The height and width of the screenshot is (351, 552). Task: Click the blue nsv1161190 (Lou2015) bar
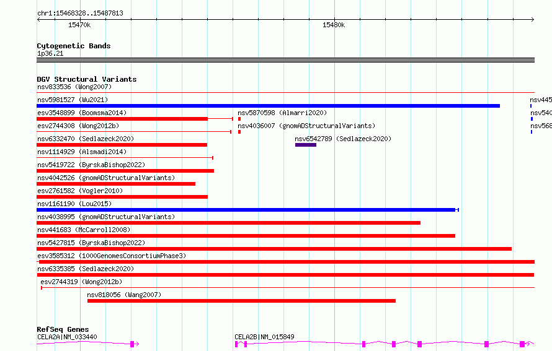click(x=247, y=210)
